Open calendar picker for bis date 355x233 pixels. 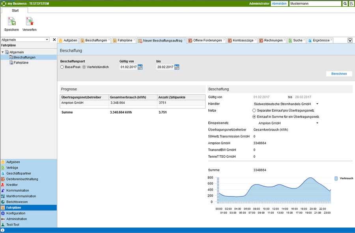(177, 67)
